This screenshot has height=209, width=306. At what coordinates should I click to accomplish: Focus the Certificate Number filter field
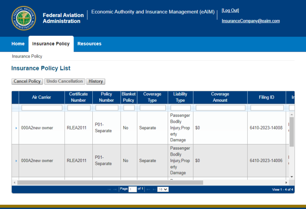pyautogui.click(x=79, y=108)
